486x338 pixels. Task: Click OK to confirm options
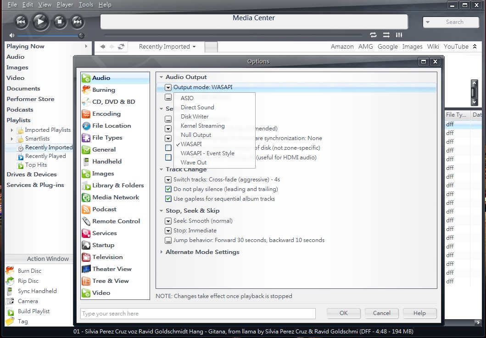pyautogui.click(x=344, y=313)
